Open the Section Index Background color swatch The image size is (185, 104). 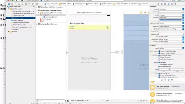click(161, 39)
